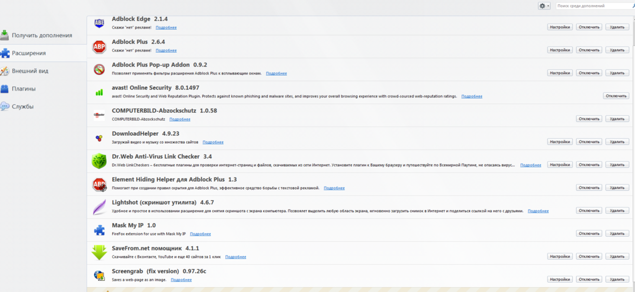Open Настройки for DownloadHelper
Image resolution: width=635 pixels, height=292 pixels.
coord(560,142)
